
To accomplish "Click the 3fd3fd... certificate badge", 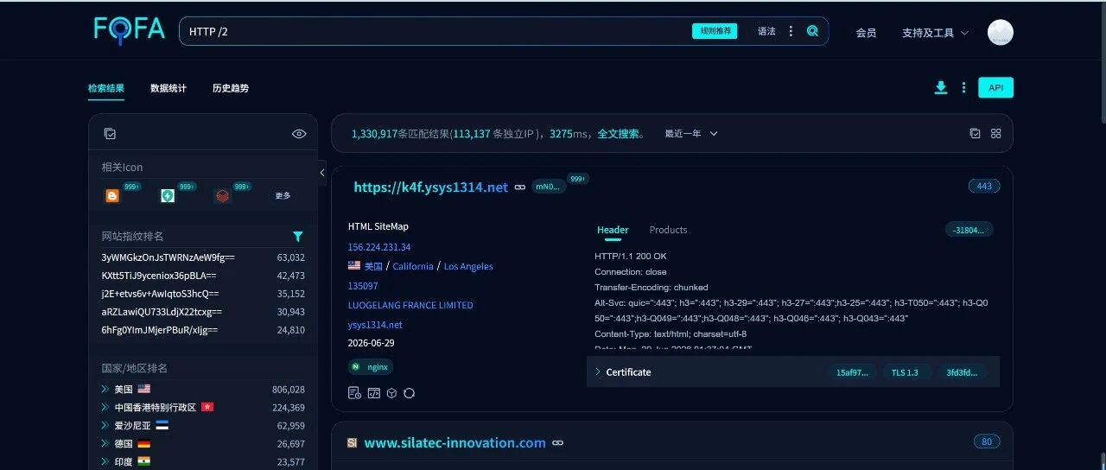I will [962, 372].
